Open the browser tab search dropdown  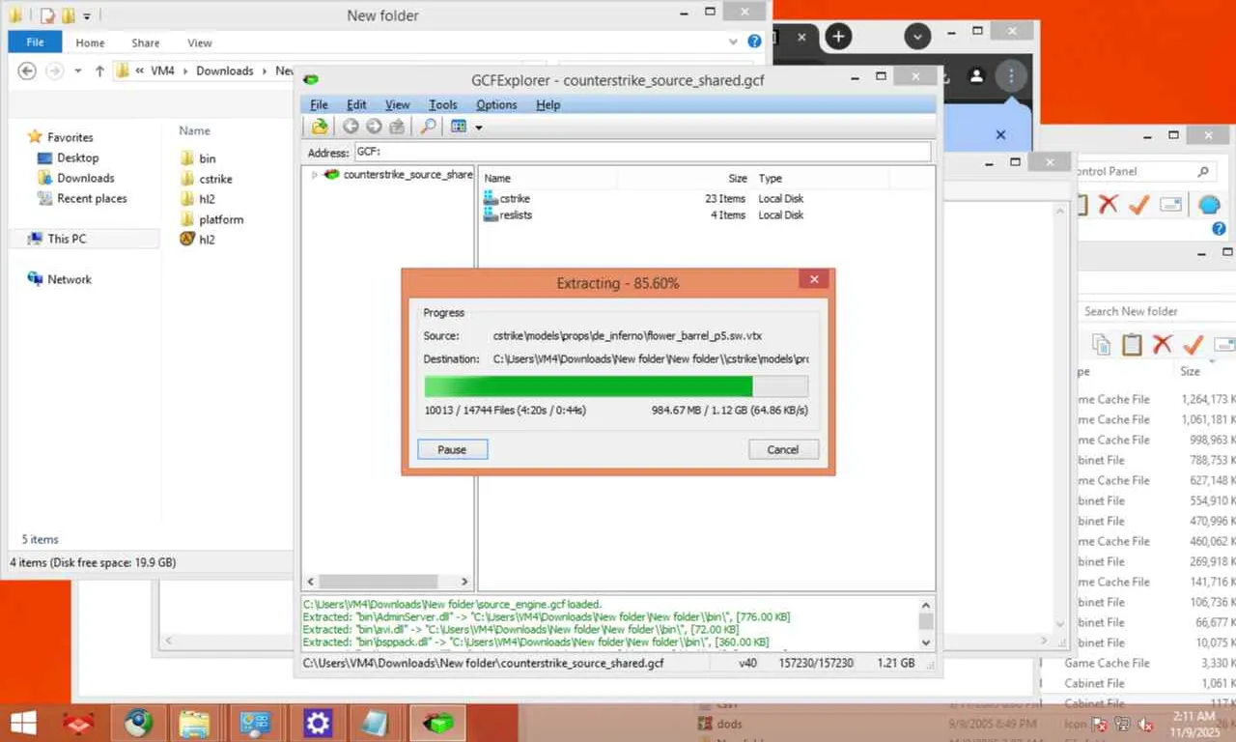pyautogui.click(x=917, y=37)
